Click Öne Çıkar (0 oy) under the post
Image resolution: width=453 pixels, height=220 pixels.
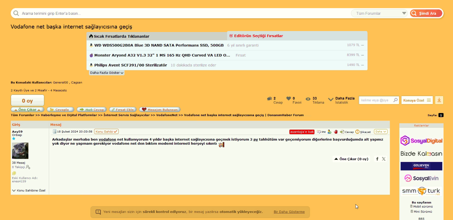[x=351, y=159]
